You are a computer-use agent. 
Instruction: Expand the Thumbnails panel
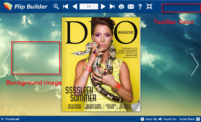pos(10,119)
